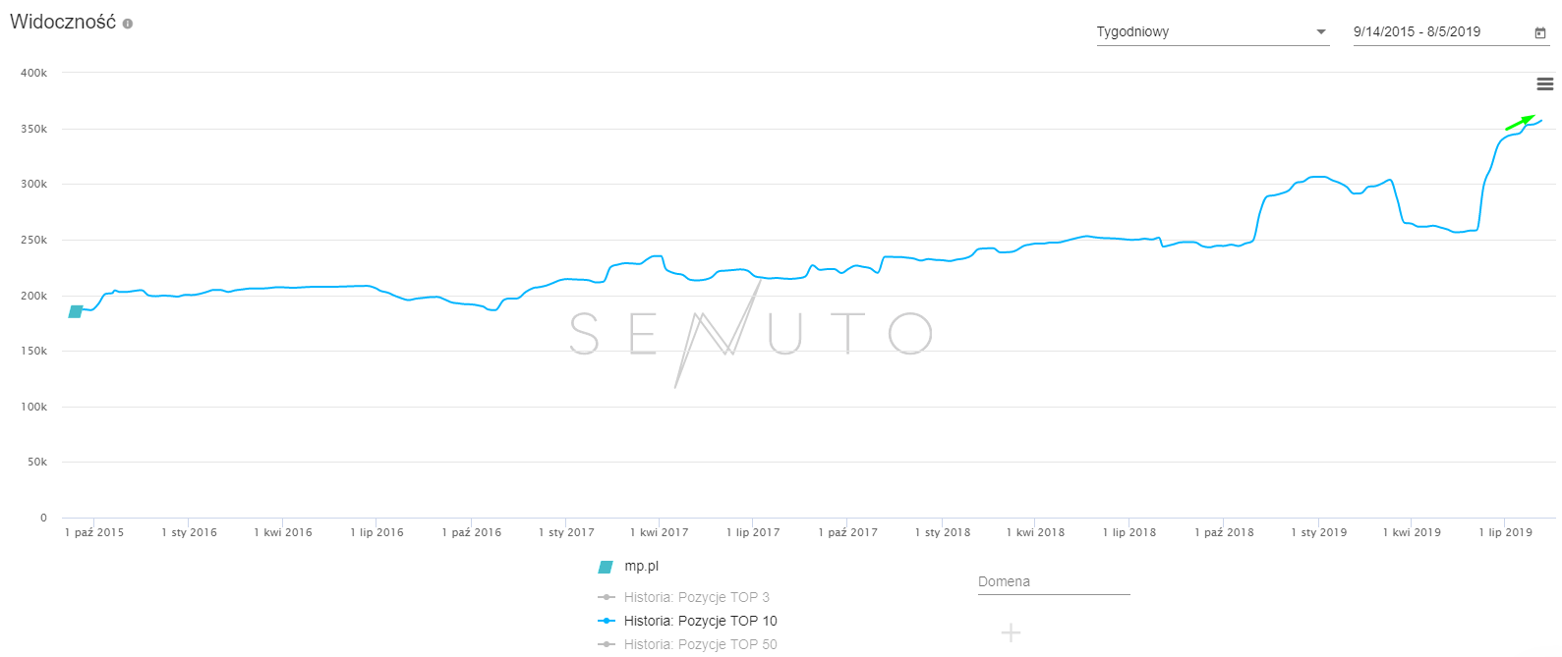Toggle Historia: Pozycje TOP 50 series
1562x657 pixels.
point(700,644)
